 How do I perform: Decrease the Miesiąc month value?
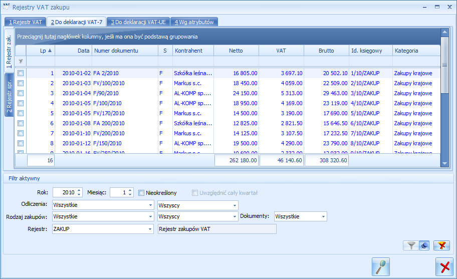tap(130, 194)
